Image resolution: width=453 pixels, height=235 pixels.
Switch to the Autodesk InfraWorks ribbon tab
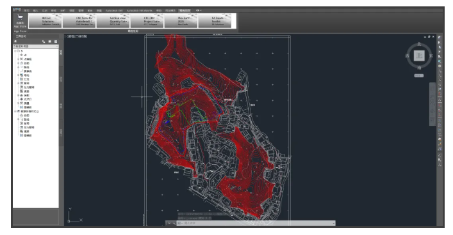coord(140,11)
